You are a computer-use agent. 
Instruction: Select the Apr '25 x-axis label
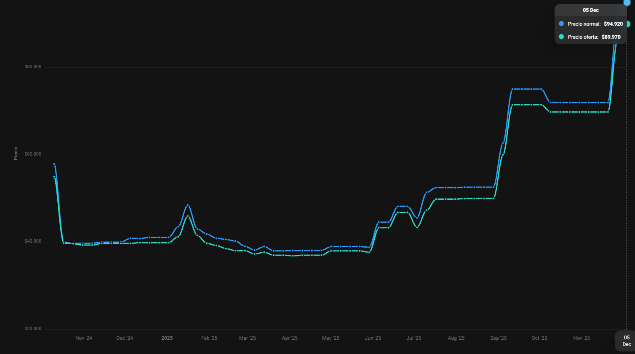coord(290,338)
